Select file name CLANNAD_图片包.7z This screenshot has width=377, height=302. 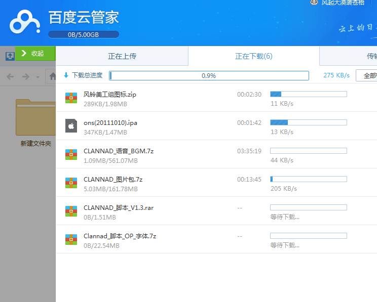pos(113,179)
